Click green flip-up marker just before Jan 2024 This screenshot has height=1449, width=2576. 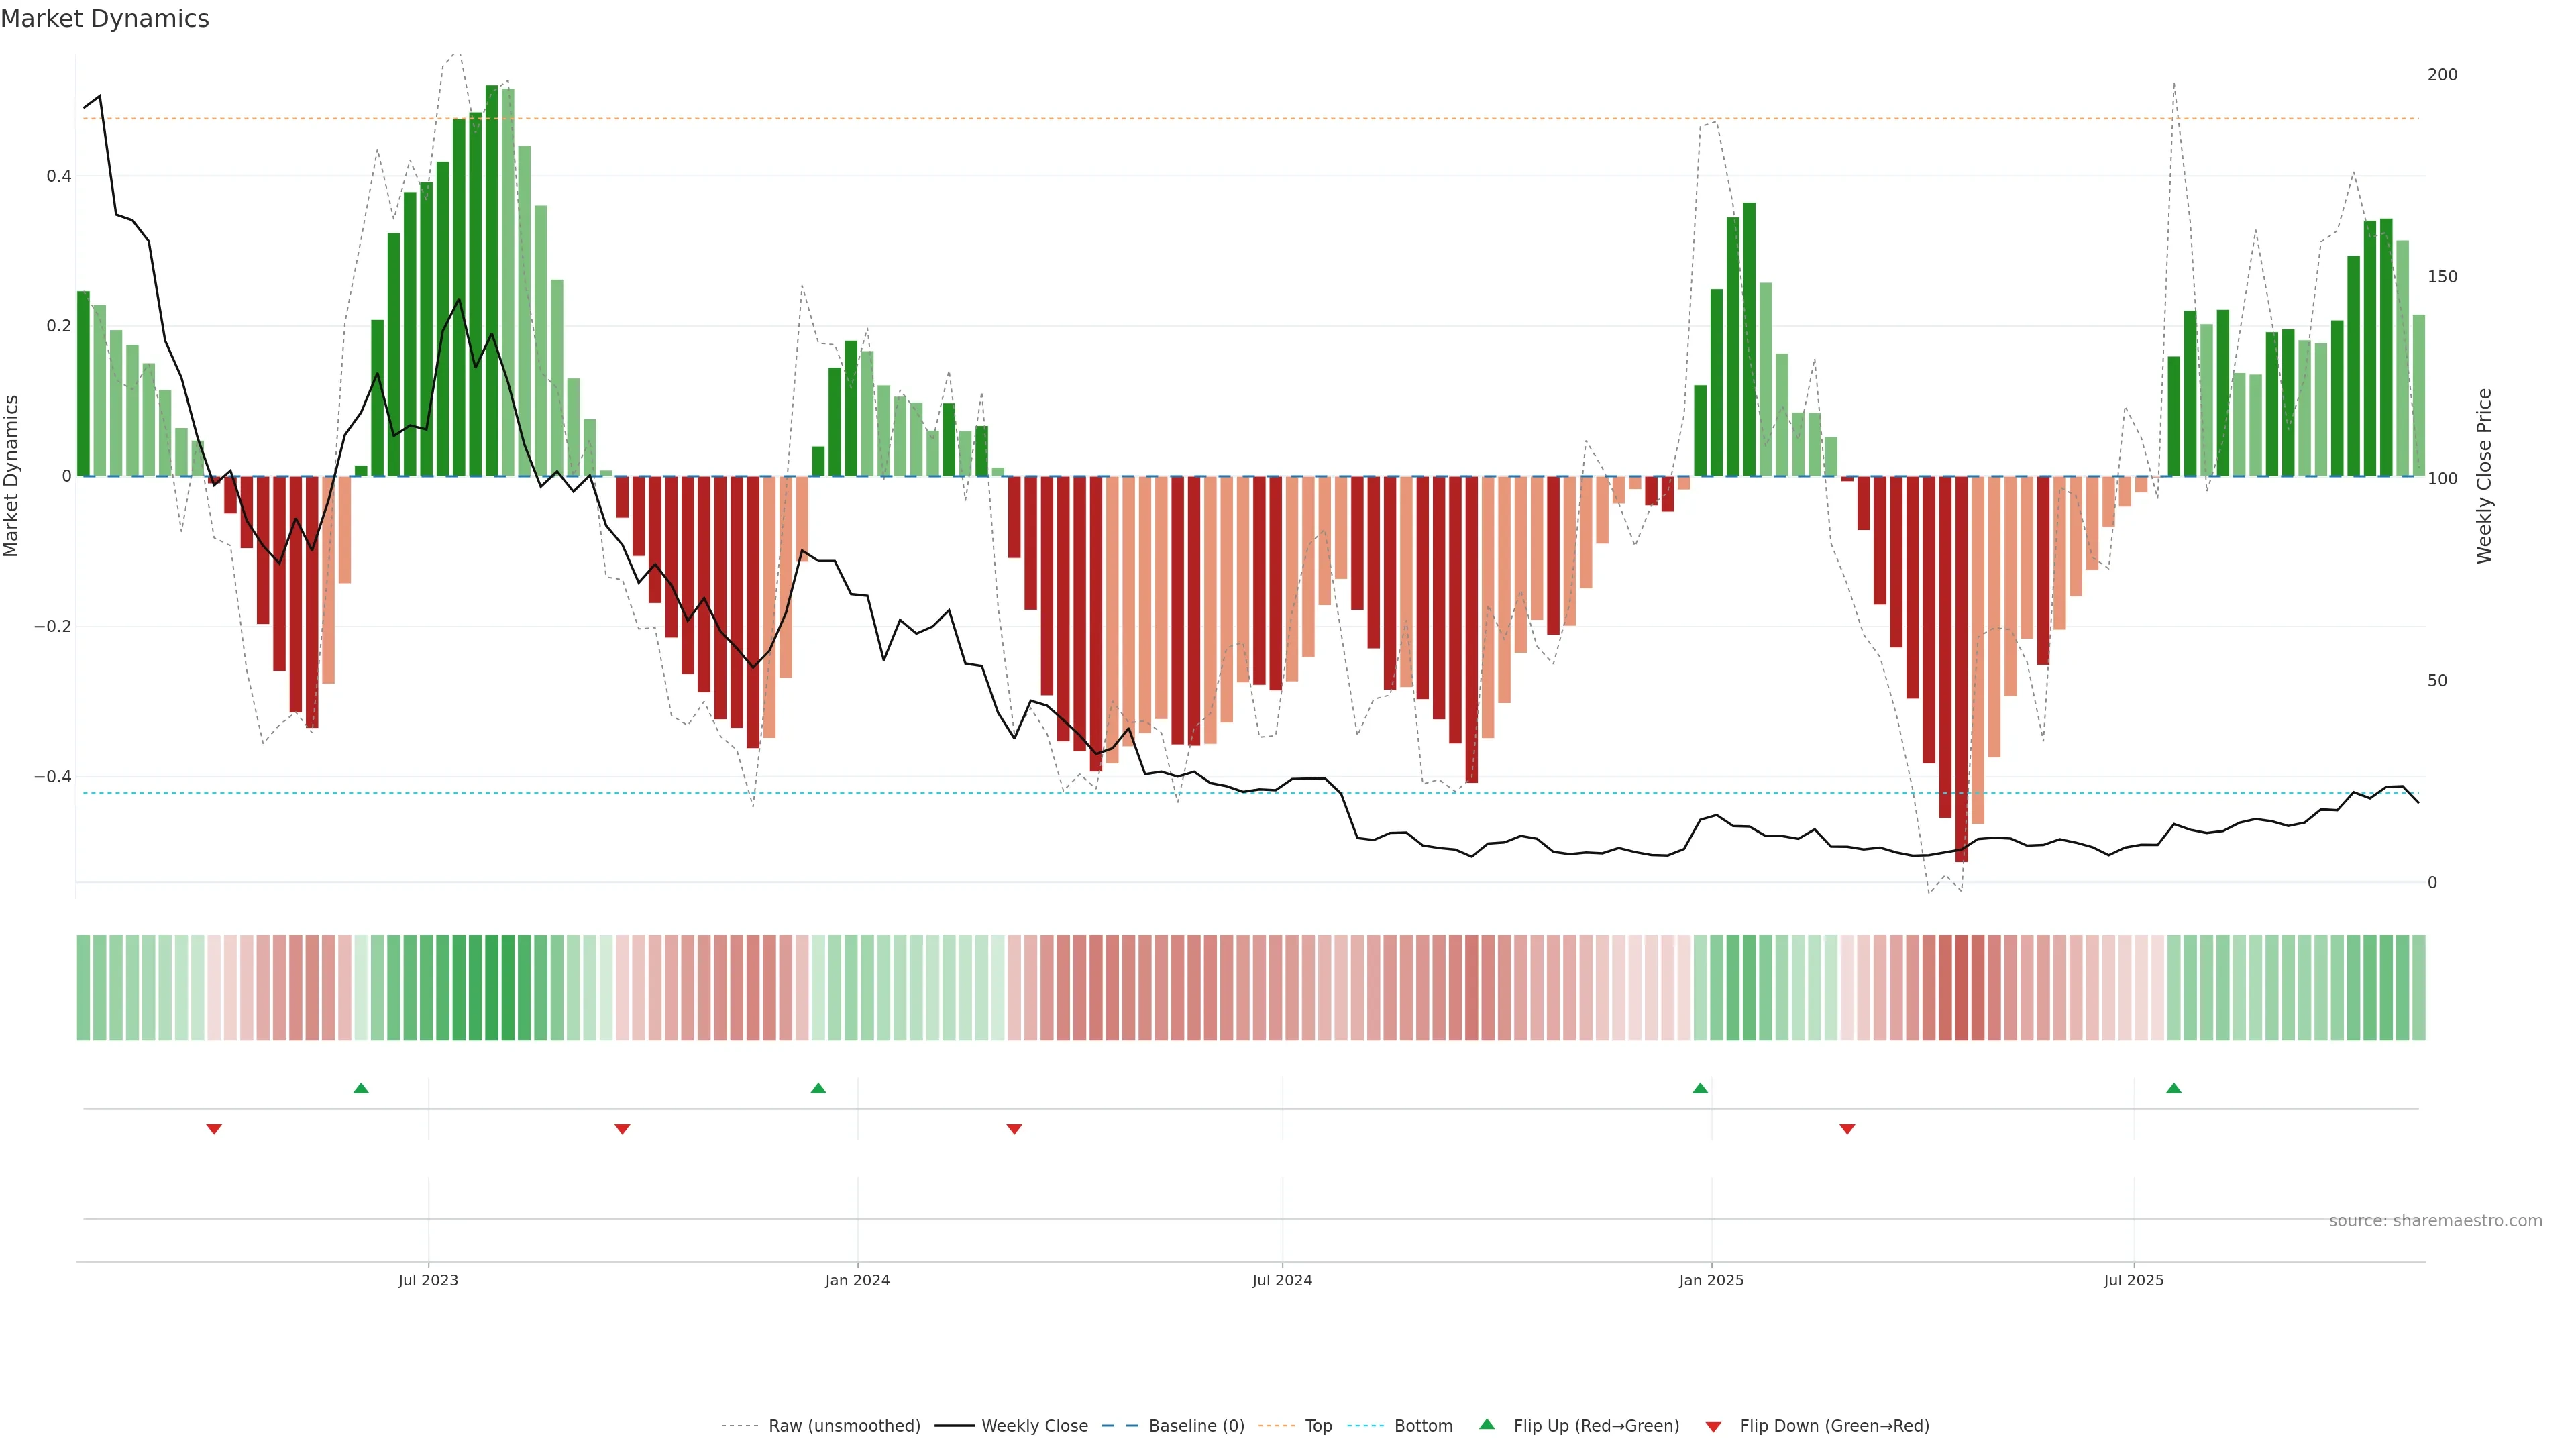coord(818,1088)
